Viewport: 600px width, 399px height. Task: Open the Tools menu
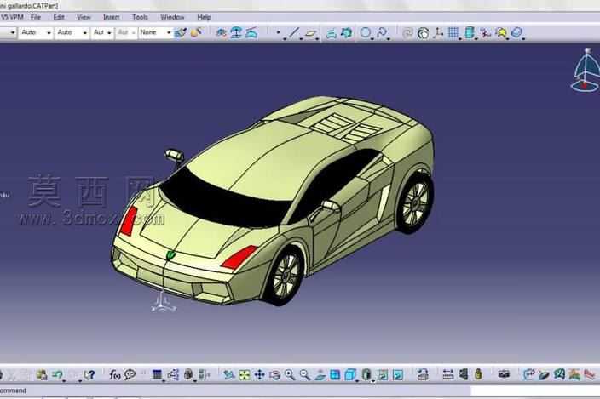pos(140,17)
